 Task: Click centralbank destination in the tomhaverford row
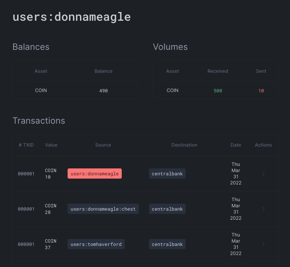point(167,244)
